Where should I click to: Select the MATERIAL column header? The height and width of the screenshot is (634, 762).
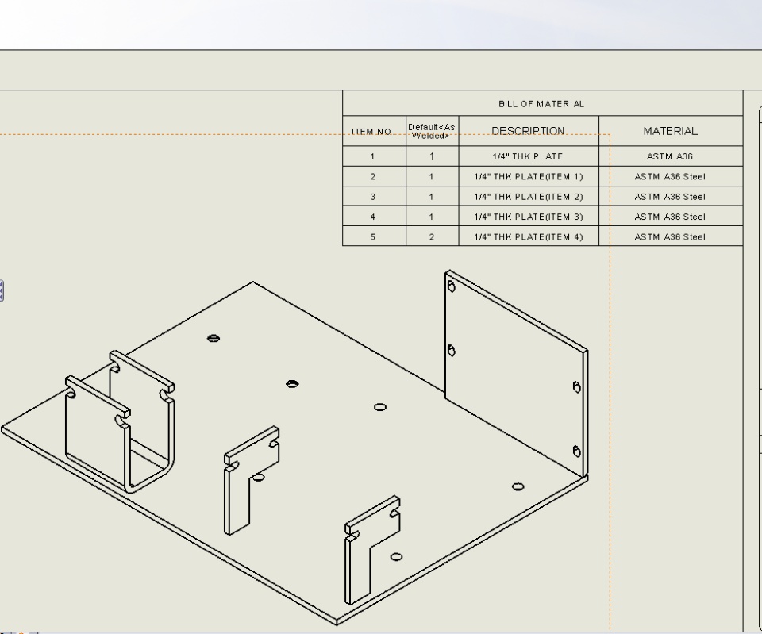click(671, 131)
